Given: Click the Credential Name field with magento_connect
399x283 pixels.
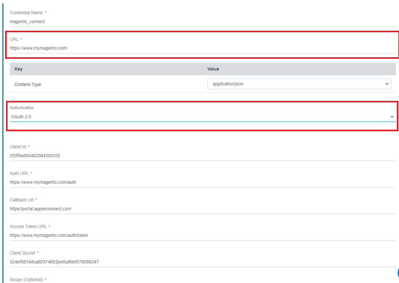Looking at the screenshot, I should pyautogui.click(x=203, y=22).
